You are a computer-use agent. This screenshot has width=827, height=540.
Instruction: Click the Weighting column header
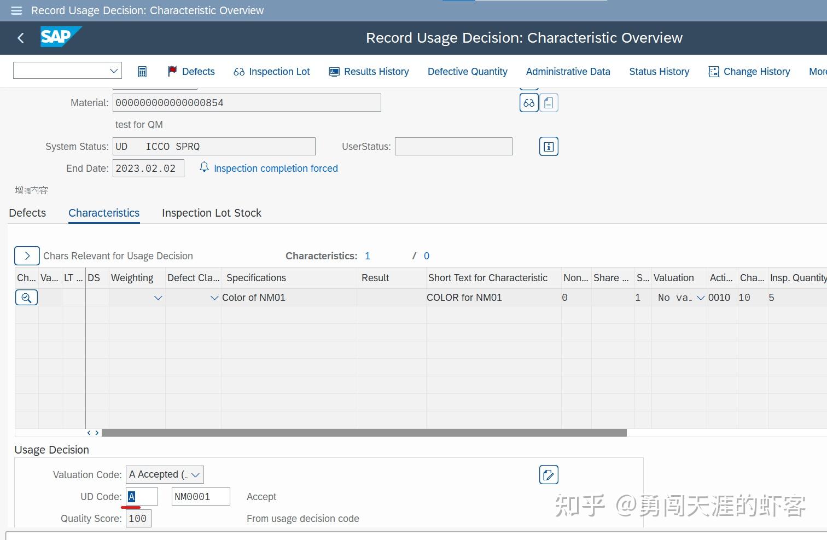(137, 278)
